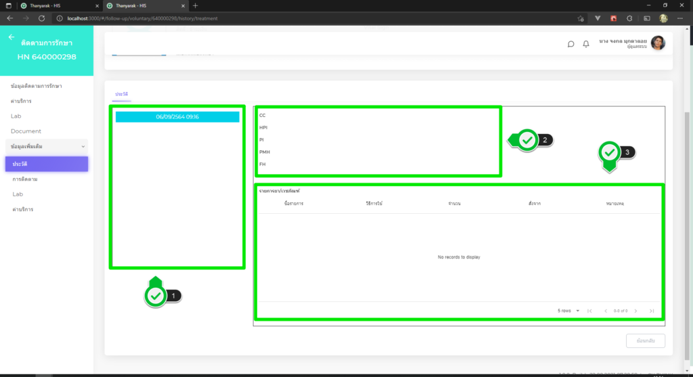This screenshot has width=693, height=377.
Task: Open the chat bubble icon in header
Action: 571,44
